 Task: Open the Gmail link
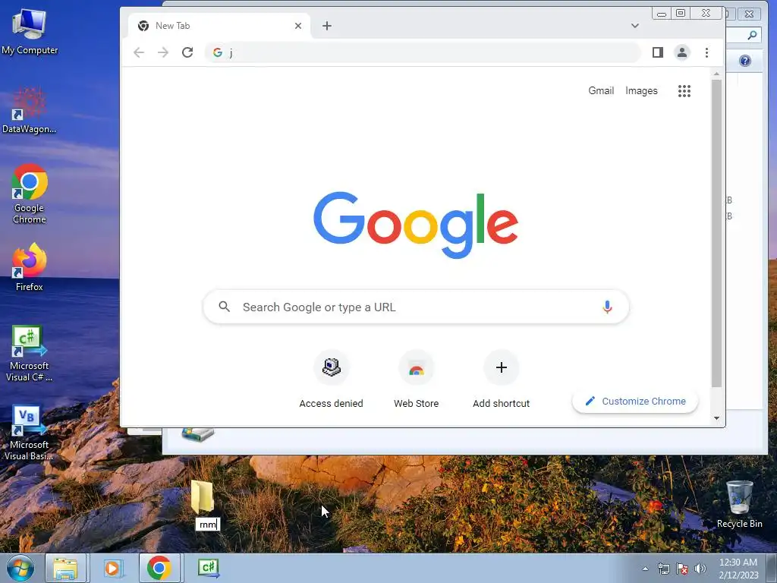(x=601, y=91)
